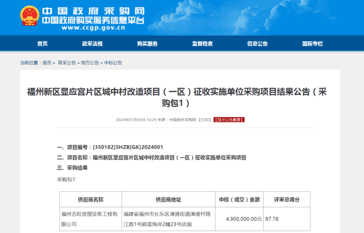Viewport: 364px width, 233px height.
Task: Click the red 显示公告概要 button
Action: [x=229, y=120]
